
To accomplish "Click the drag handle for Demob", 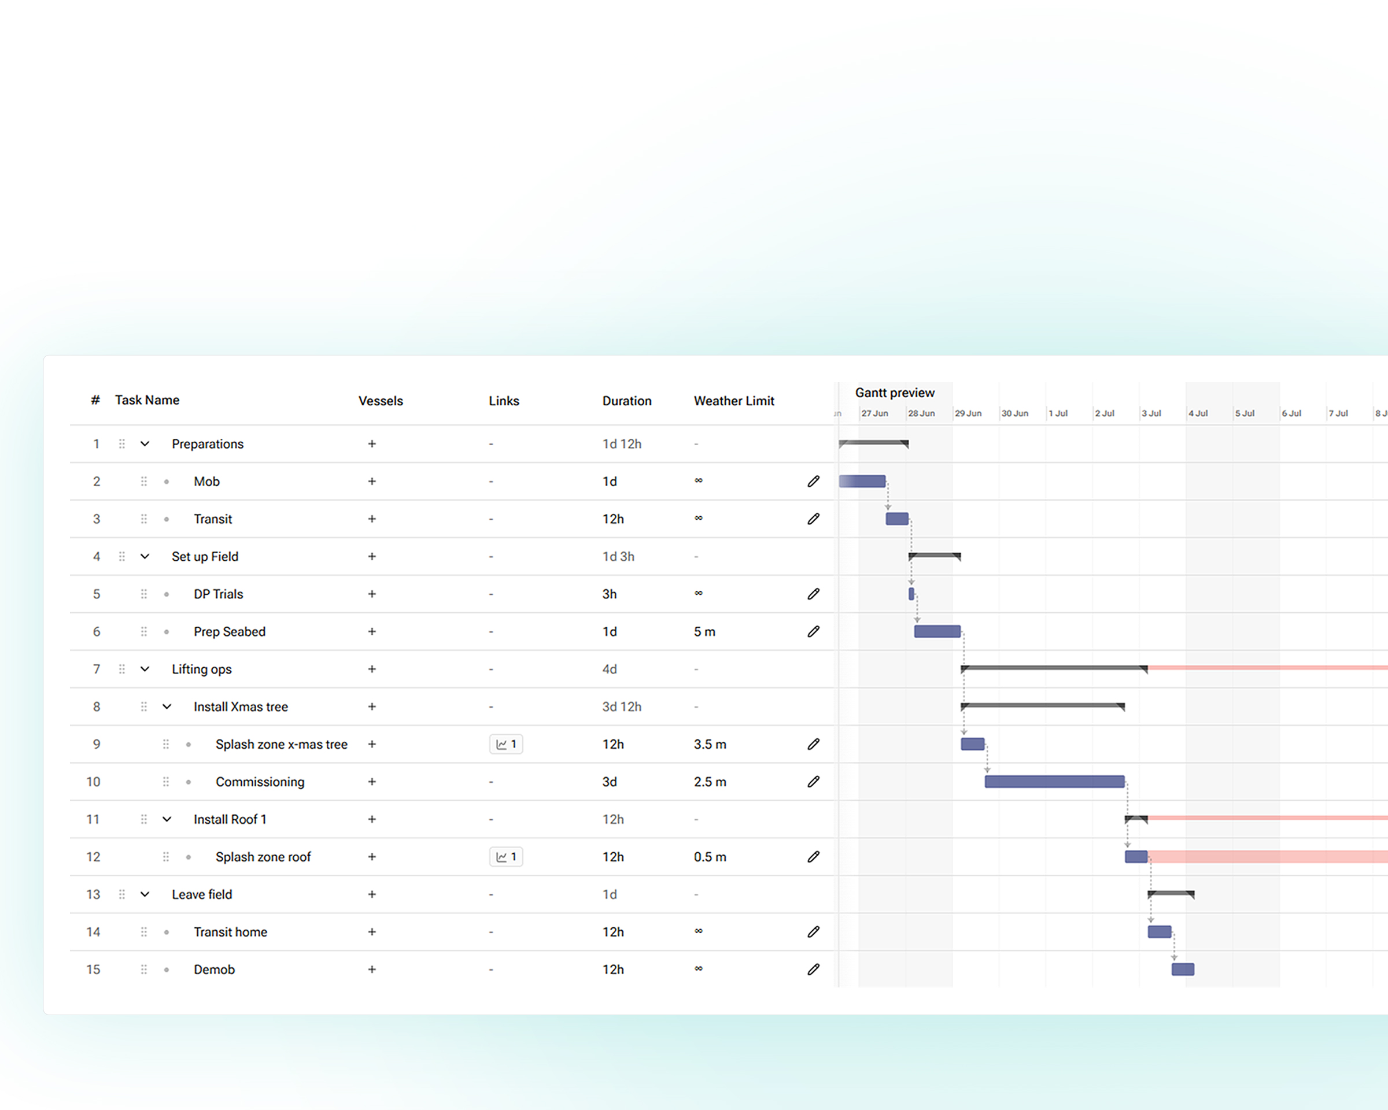I will click(143, 969).
